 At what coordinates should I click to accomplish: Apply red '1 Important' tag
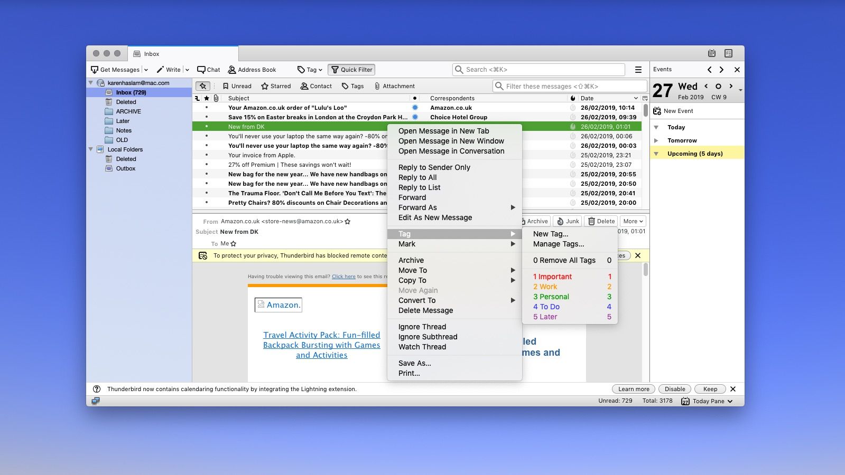[570, 277]
